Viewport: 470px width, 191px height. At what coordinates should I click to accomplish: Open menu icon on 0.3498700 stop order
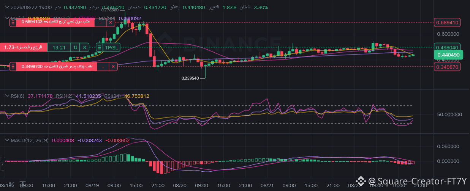(13, 67)
